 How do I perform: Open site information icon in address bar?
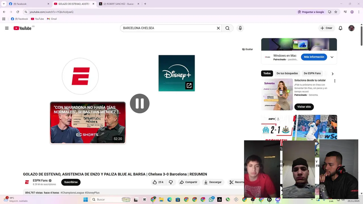[26, 12]
